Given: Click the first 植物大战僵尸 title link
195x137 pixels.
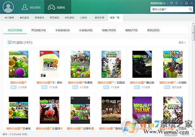Looking at the screenshot, I should [x=18, y=82].
